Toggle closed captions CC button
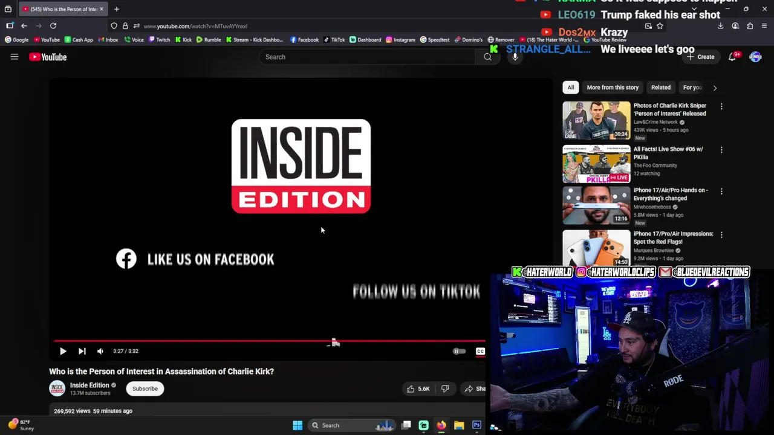774x435 pixels. [480, 351]
